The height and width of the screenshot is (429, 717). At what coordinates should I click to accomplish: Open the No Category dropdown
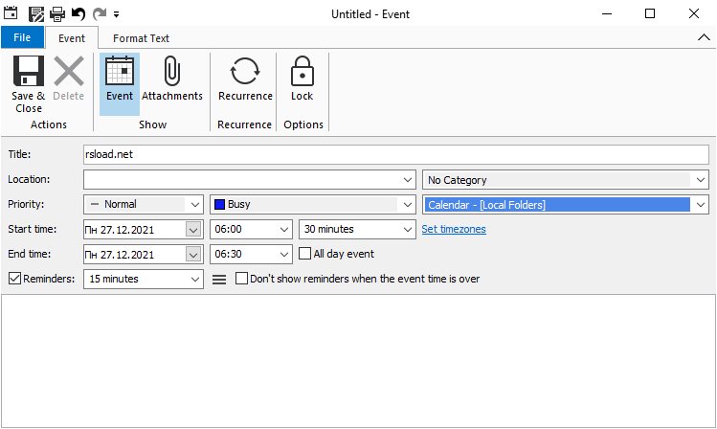pyautogui.click(x=701, y=180)
